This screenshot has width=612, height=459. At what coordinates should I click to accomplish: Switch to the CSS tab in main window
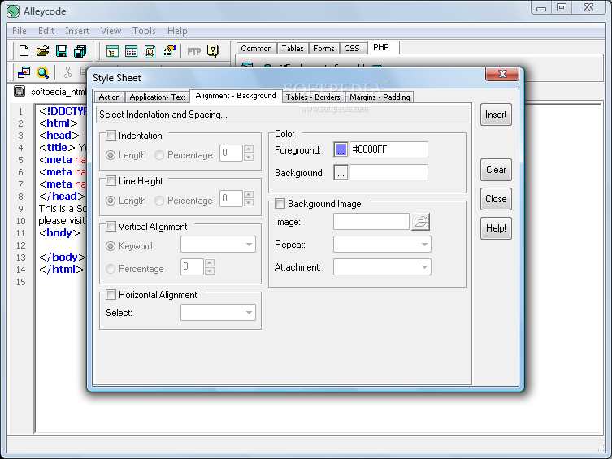(352, 49)
